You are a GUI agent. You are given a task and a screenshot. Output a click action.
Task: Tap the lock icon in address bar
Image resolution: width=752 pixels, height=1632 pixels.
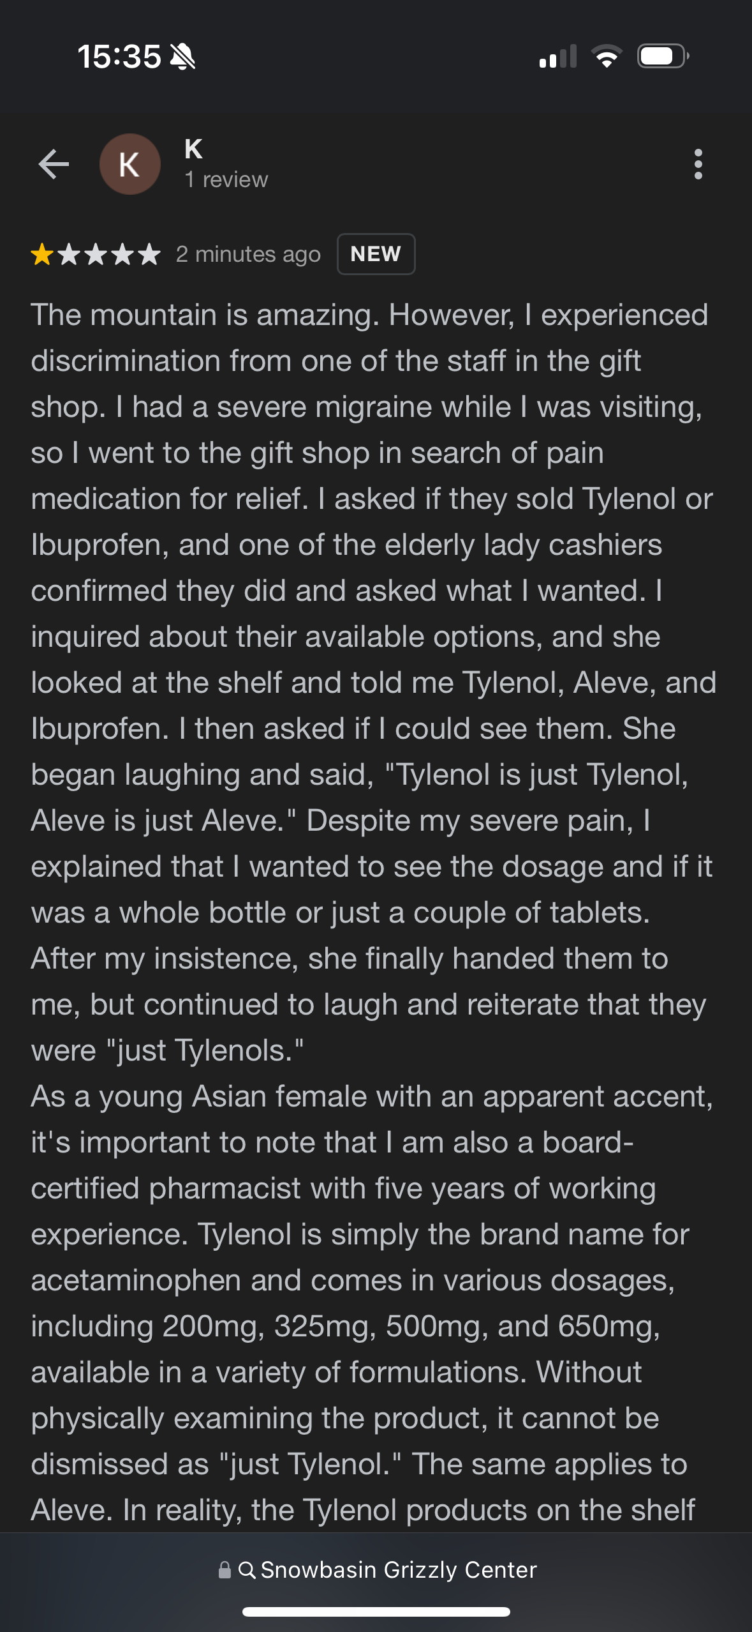pyautogui.click(x=225, y=1569)
